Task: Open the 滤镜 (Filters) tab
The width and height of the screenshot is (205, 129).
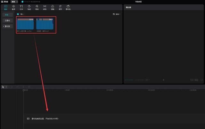Action: [x=53, y=7]
